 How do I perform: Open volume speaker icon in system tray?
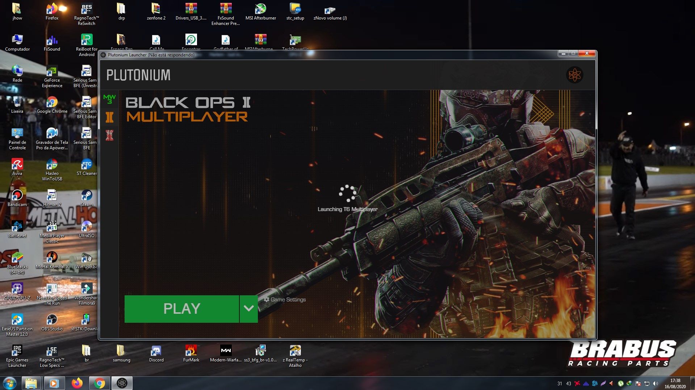click(656, 383)
